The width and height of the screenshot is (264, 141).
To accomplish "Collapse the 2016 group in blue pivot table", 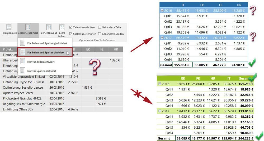I will 162,11.
